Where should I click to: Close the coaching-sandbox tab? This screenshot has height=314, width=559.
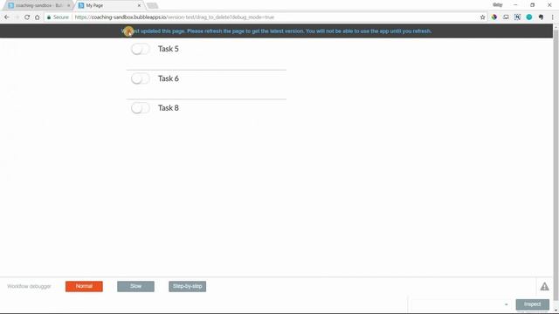pyautogui.click(x=68, y=6)
